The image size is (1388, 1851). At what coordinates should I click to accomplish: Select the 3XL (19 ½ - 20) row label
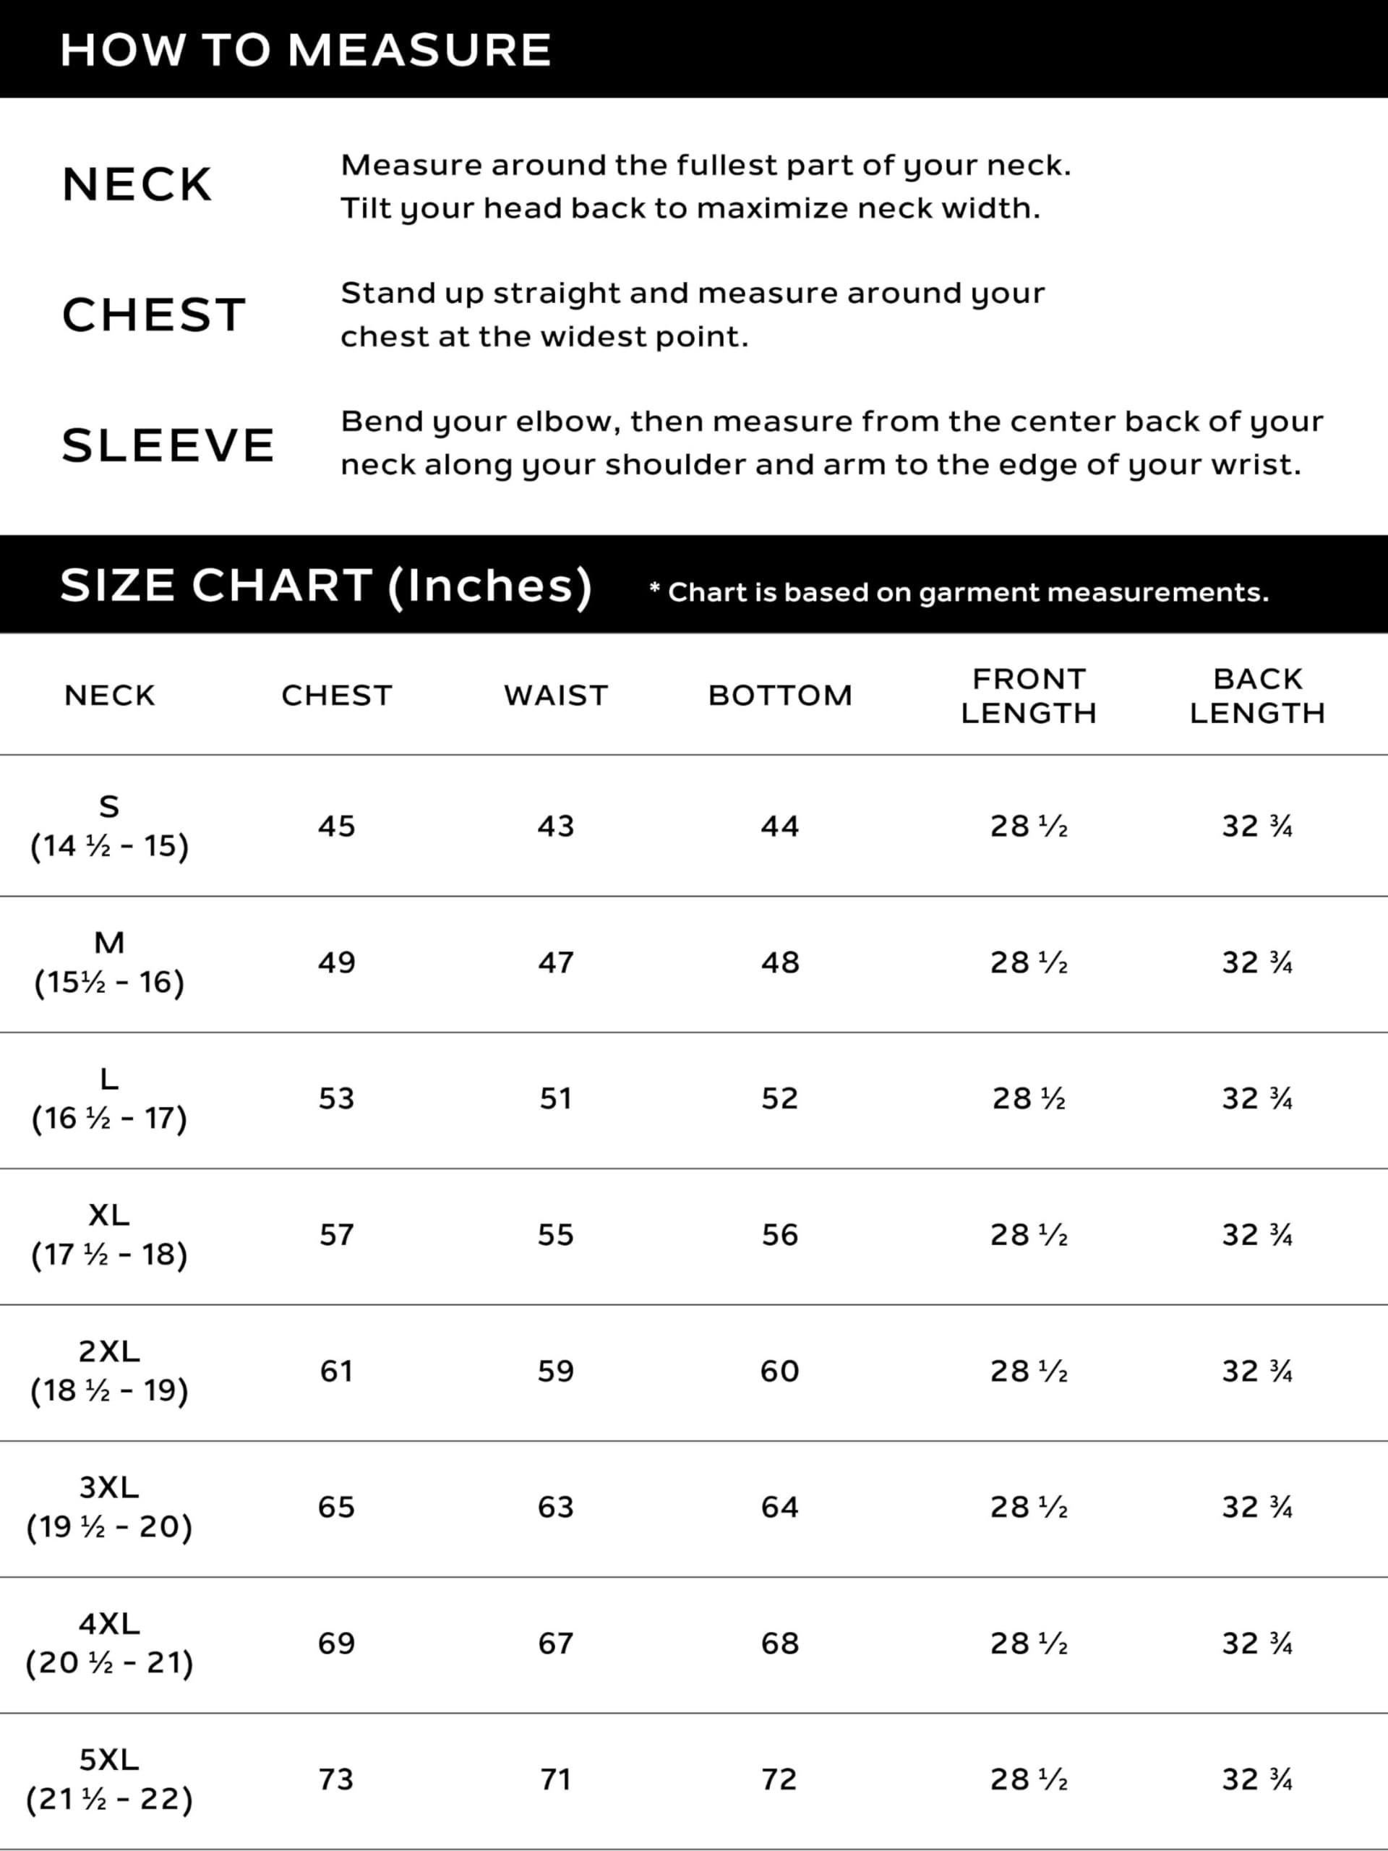(x=110, y=1508)
